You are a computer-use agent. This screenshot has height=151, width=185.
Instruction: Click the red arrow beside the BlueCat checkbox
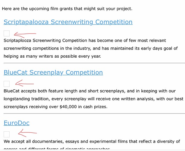[x=24, y=83]
